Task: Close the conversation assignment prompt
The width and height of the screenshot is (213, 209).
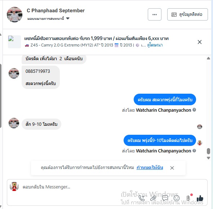Action: click(x=172, y=168)
